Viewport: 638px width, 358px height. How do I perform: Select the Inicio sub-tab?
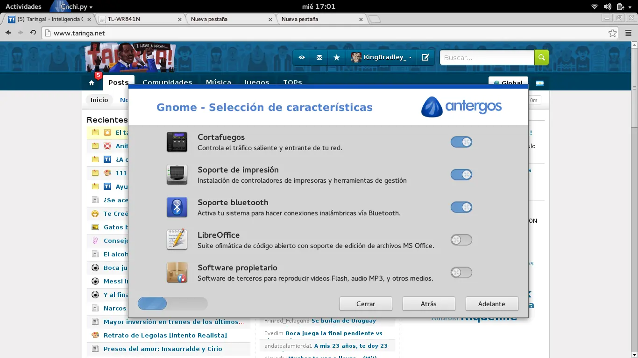(99, 100)
